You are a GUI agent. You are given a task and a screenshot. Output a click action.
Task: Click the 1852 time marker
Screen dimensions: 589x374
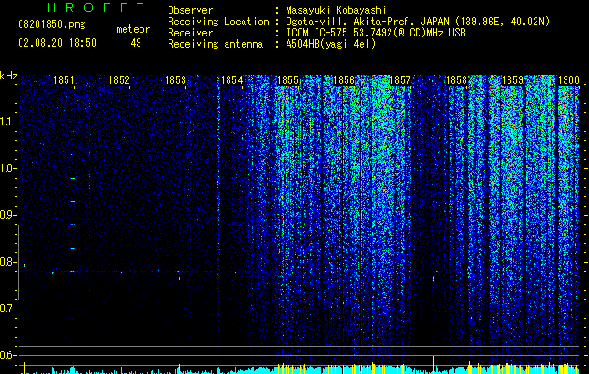point(119,80)
